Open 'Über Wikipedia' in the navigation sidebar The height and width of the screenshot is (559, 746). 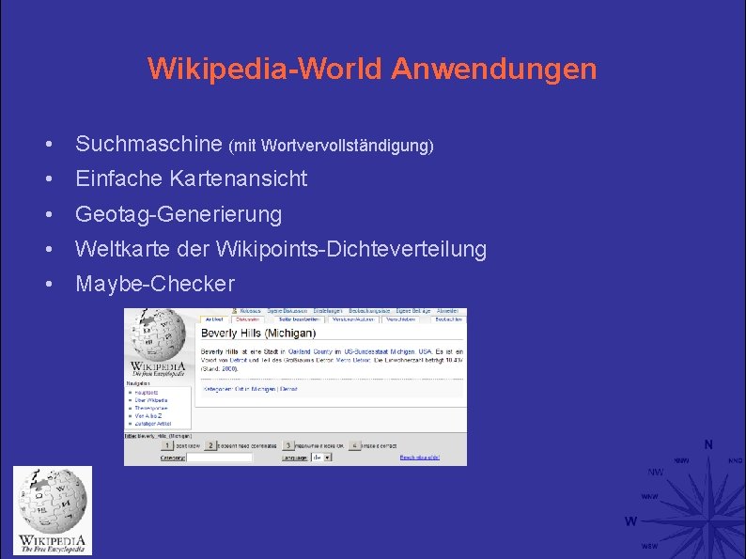click(151, 400)
